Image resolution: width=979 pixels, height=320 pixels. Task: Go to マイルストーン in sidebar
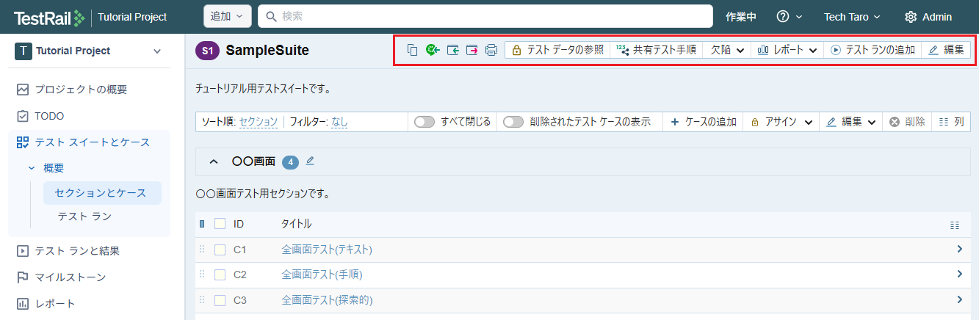pyautogui.click(x=71, y=277)
